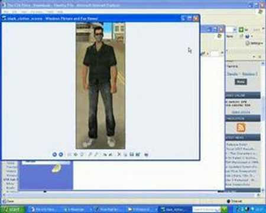Delete the picture with the X icon
Image resolution: width=266 pixels, height=213 pixels.
tap(119, 154)
